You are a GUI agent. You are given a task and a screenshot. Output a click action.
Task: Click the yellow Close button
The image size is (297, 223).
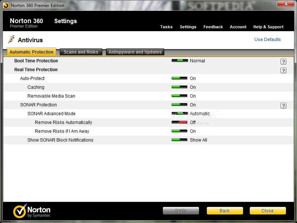[267, 211]
